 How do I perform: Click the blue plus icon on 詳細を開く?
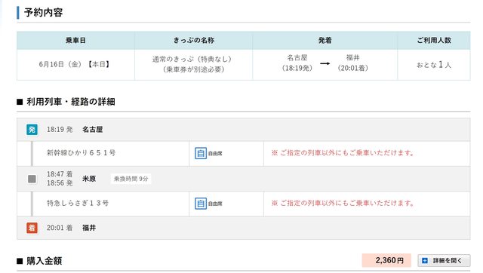pos(425,261)
